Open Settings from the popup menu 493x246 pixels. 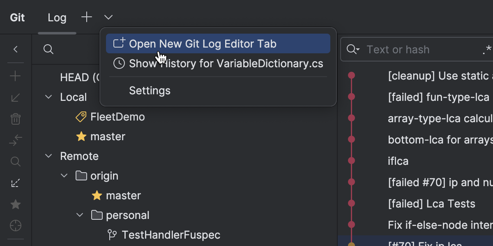[150, 91]
